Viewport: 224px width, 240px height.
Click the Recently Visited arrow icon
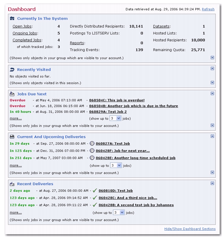[x=12, y=70]
